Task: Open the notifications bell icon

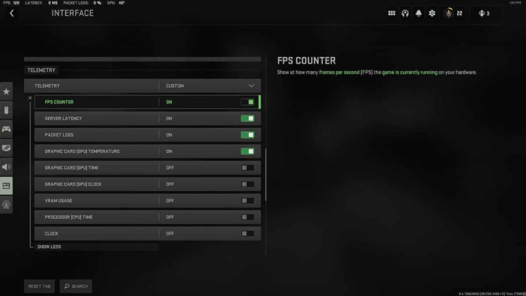Action: tap(419, 13)
